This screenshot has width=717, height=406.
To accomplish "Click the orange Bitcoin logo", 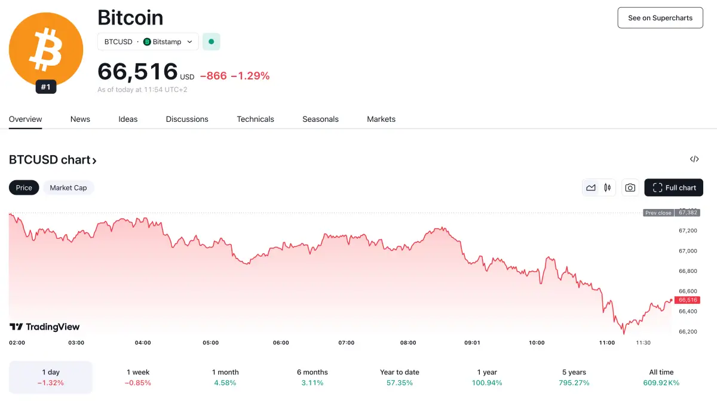I will (x=46, y=49).
